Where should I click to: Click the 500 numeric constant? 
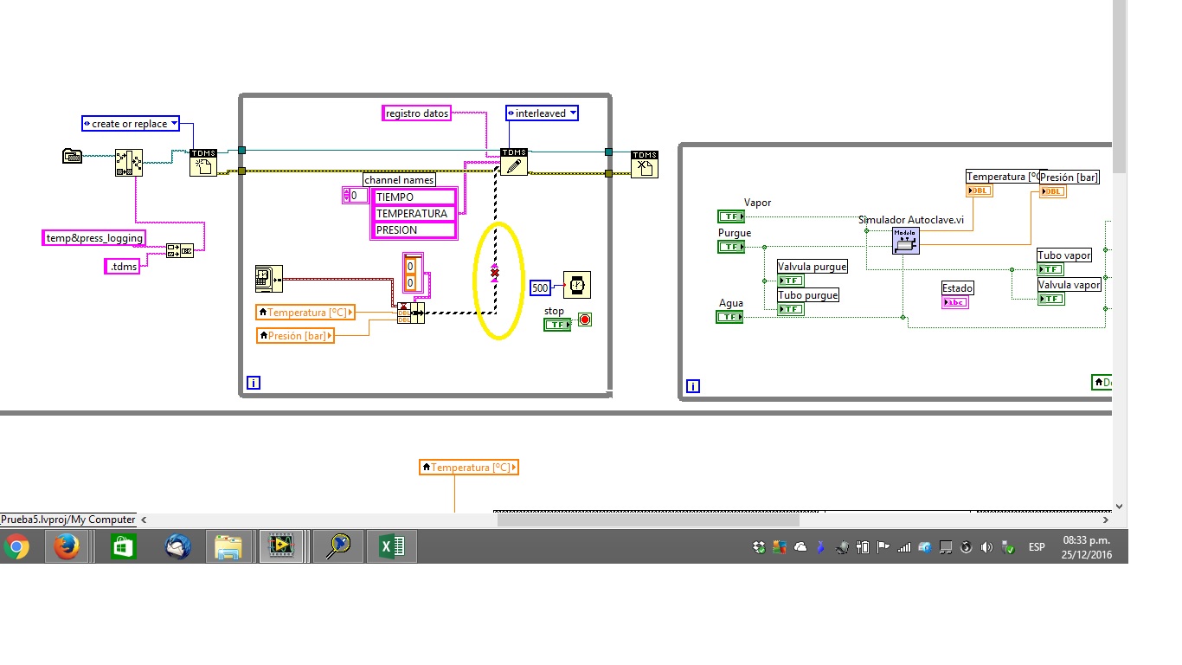pyautogui.click(x=540, y=287)
